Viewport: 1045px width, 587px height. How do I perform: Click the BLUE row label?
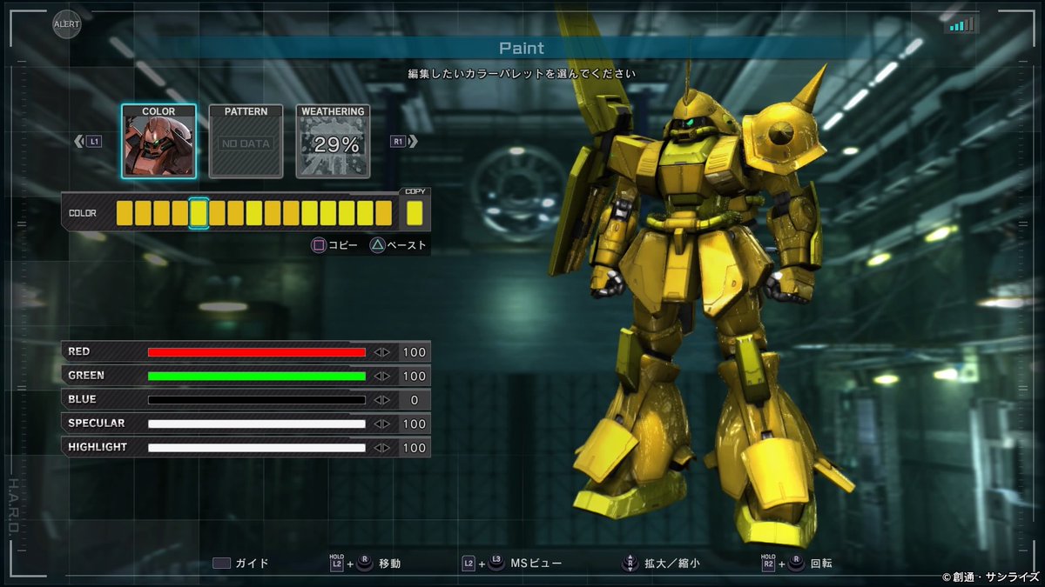[x=83, y=399]
